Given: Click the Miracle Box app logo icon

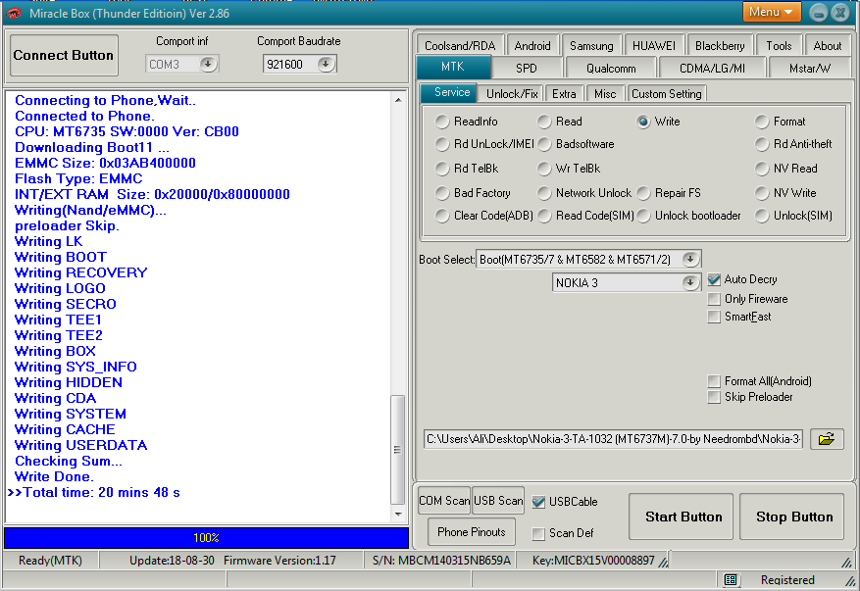Looking at the screenshot, I should point(14,13).
